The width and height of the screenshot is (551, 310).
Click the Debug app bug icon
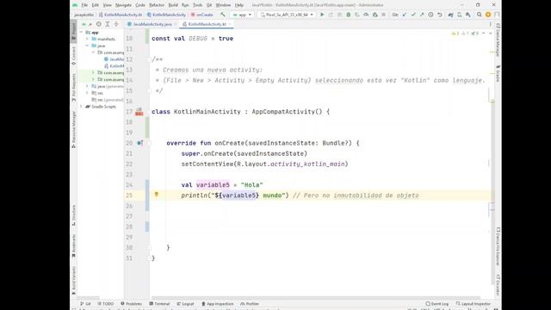point(348,15)
